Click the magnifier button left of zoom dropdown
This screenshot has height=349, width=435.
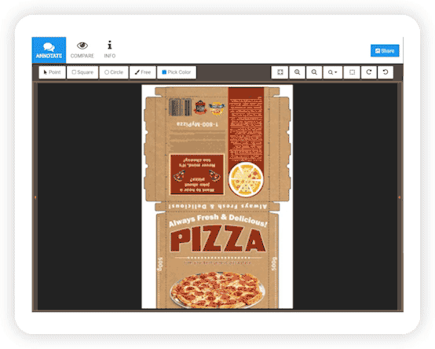314,72
